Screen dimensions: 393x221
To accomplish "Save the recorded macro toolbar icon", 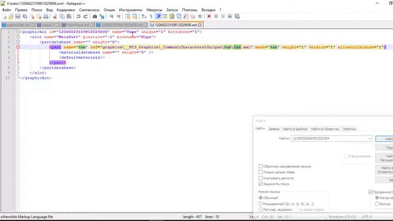I will pyautogui.click(x=237, y=17).
